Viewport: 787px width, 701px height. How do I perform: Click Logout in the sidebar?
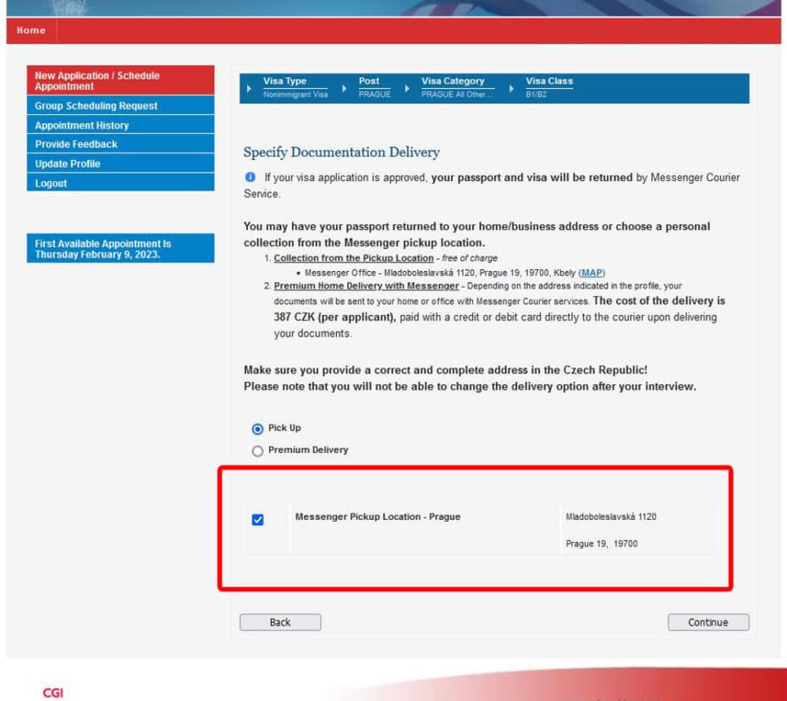point(120,183)
